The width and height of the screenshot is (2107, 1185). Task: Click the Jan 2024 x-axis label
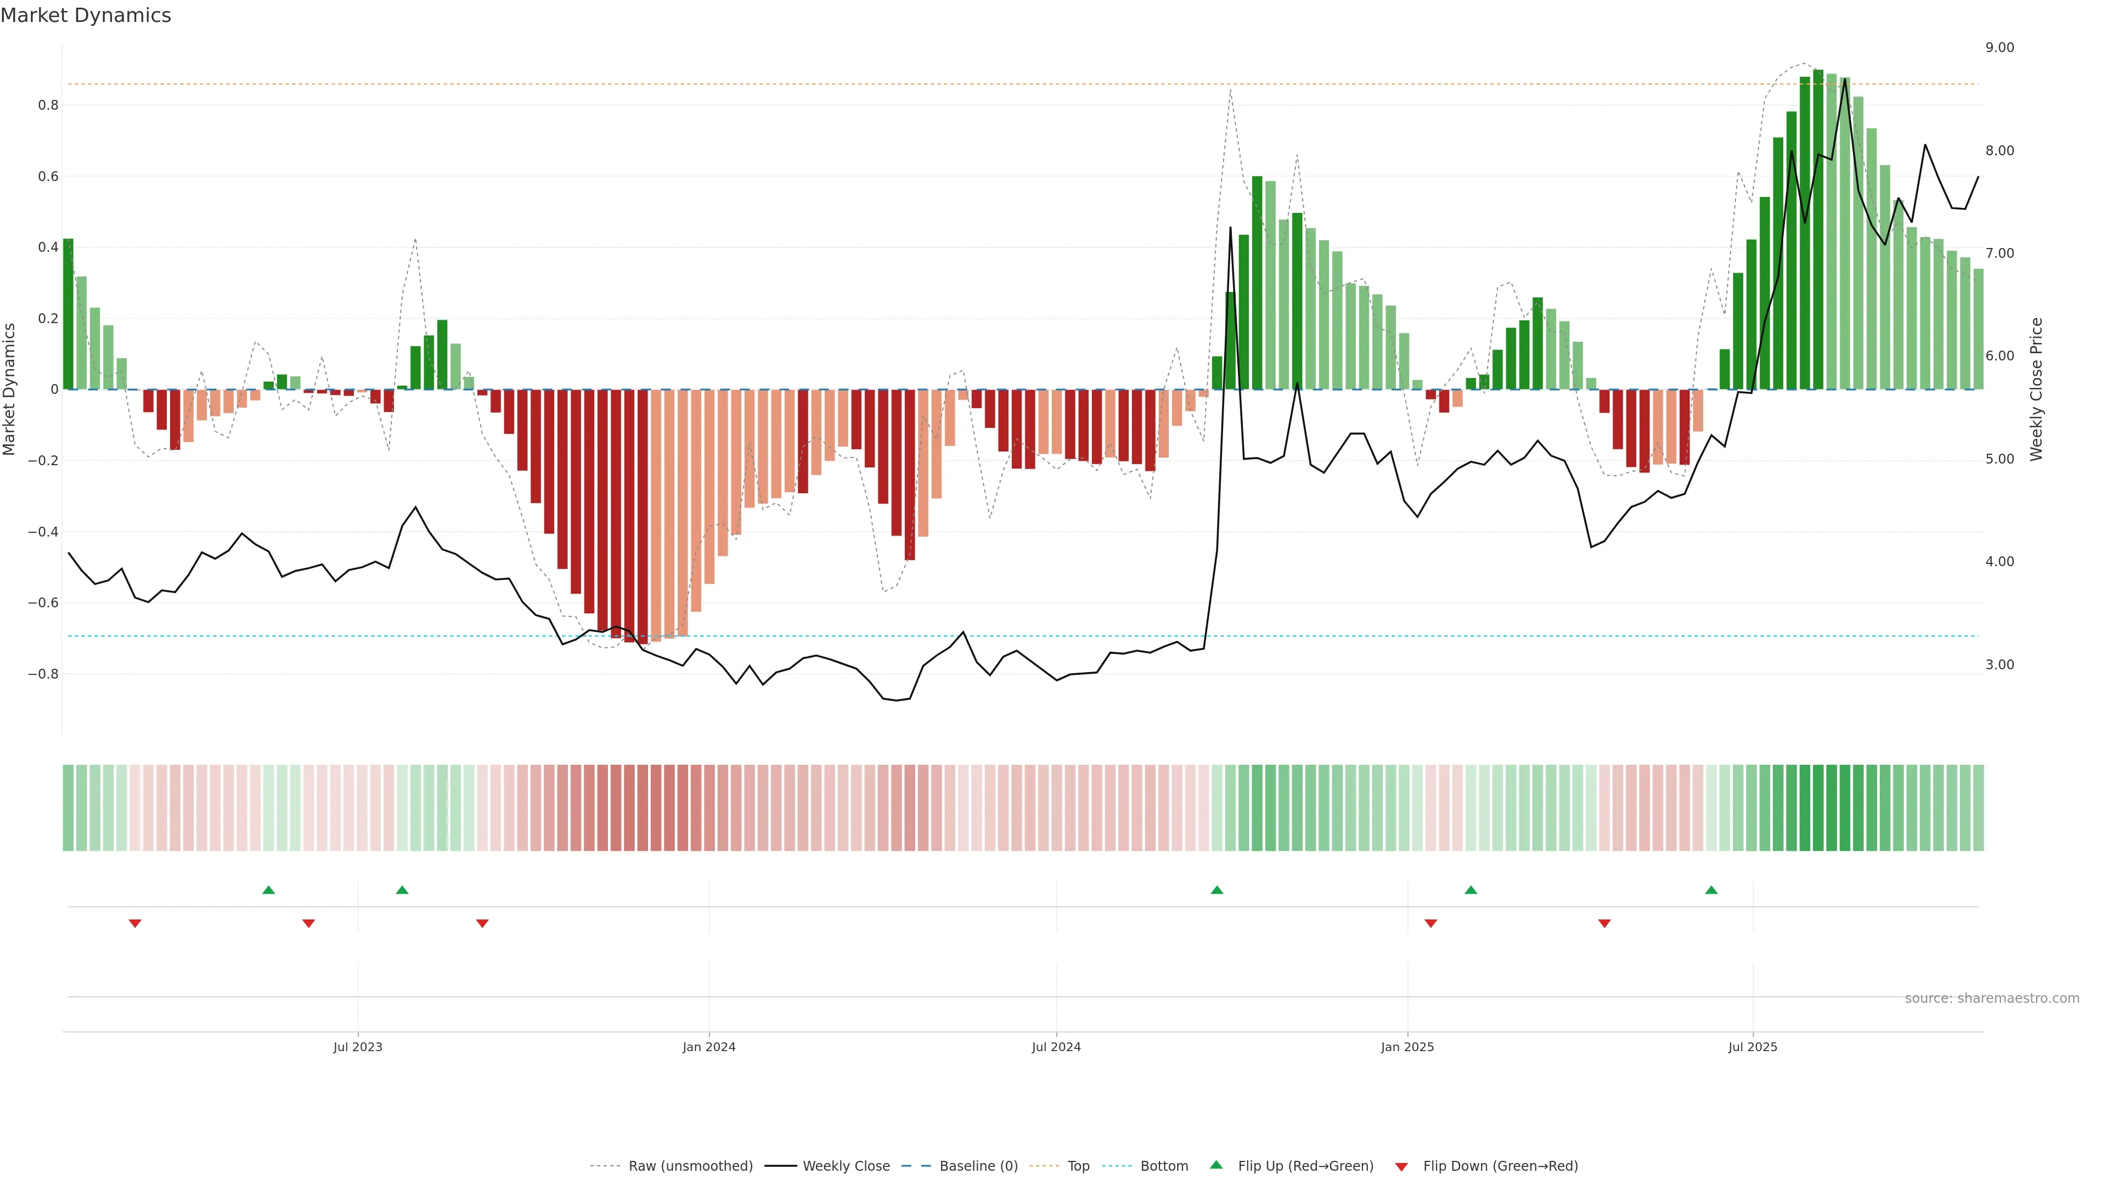tap(709, 1047)
